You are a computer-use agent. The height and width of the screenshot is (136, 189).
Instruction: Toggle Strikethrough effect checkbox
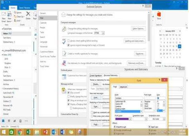pyautogui.click(x=115, y=127)
